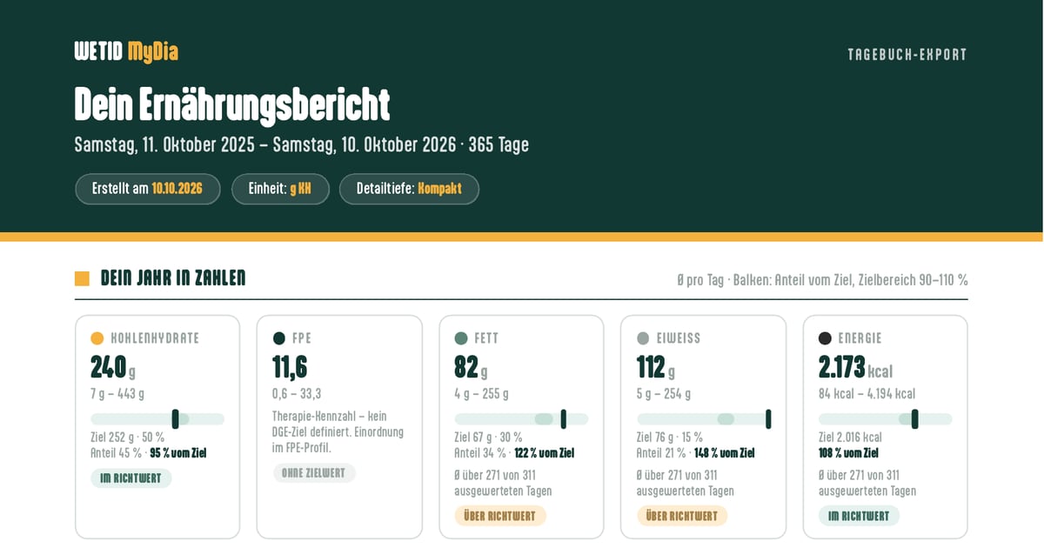Click the yellow square beside 'Dein Jahr in Zahlen'
This screenshot has height=548, width=1044.
82,278
